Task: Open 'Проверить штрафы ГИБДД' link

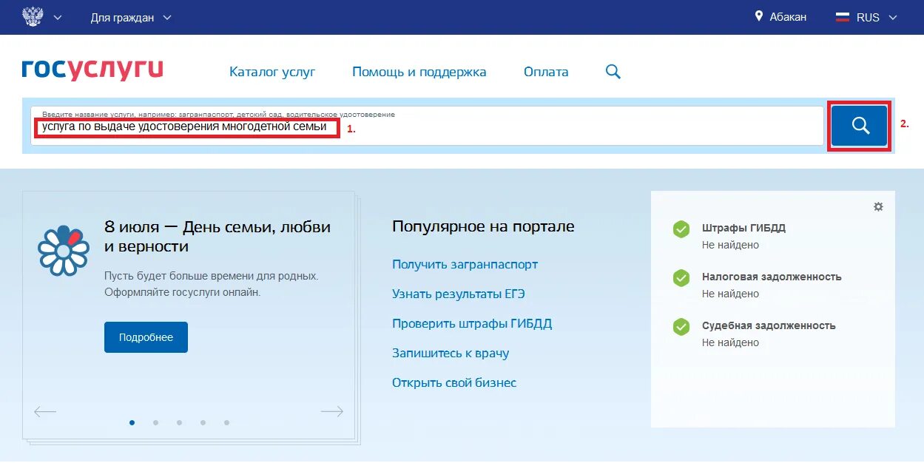Action: click(472, 323)
